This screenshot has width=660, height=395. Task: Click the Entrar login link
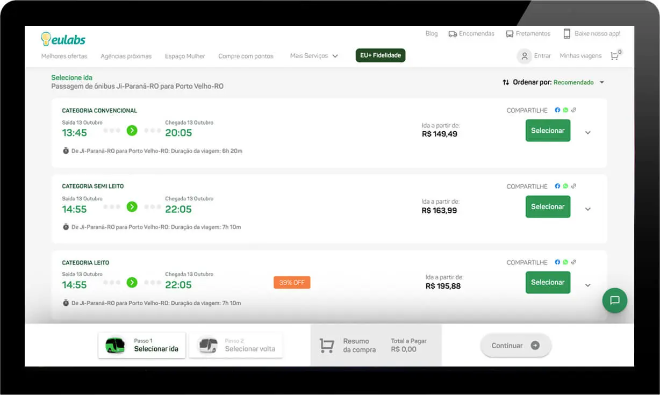542,56
